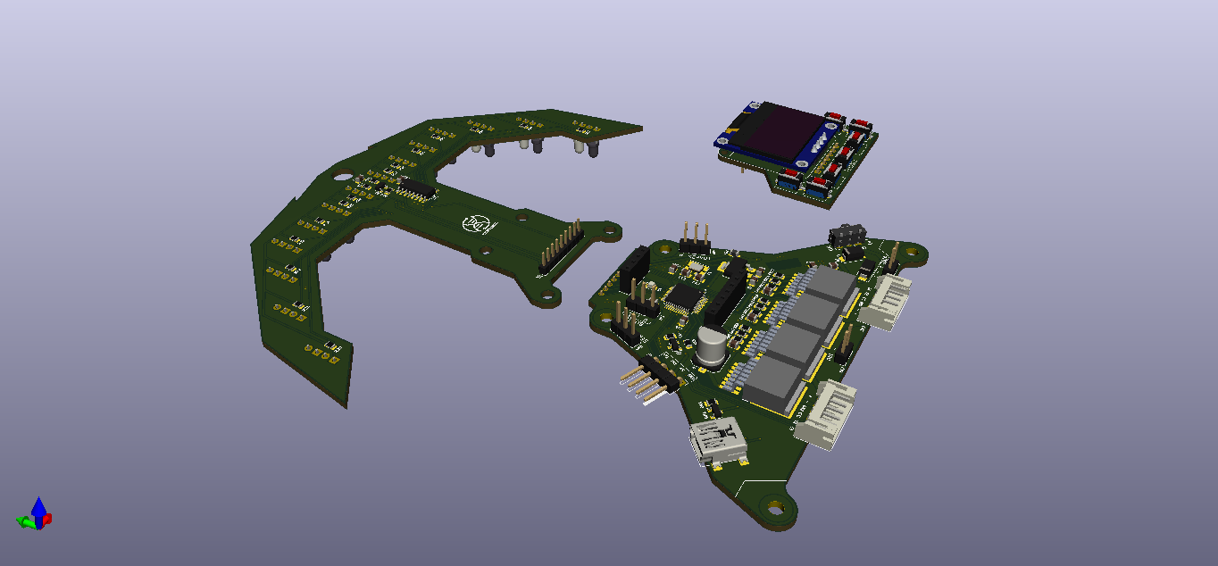
Task: Select the right-angle pin header protruding from main board
Action: click(x=650, y=381)
